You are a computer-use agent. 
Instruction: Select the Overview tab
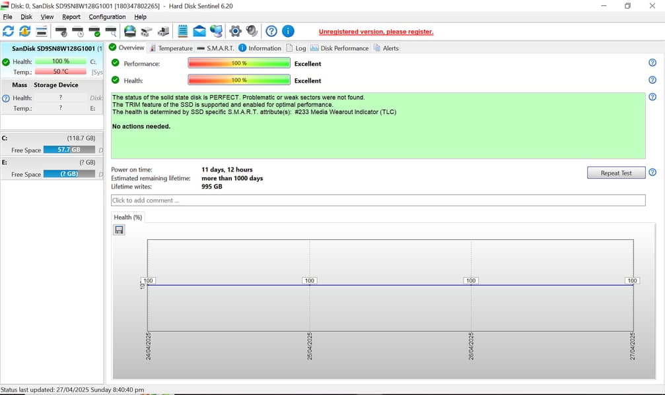coord(127,47)
